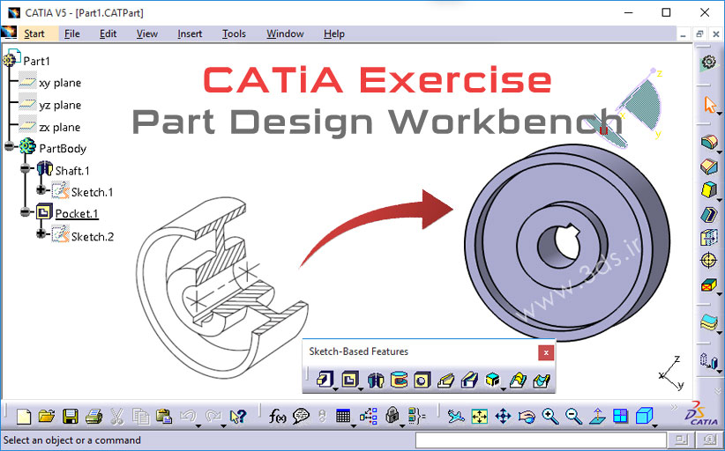The height and width of the screenshot is (451, 725).
Task: Save the part with the floppy icon
Action: pyautogui.click(x=70, y=417)
